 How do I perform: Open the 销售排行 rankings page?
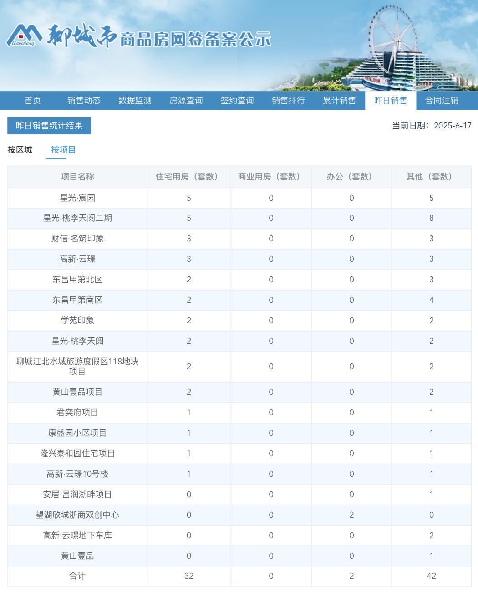288,100
